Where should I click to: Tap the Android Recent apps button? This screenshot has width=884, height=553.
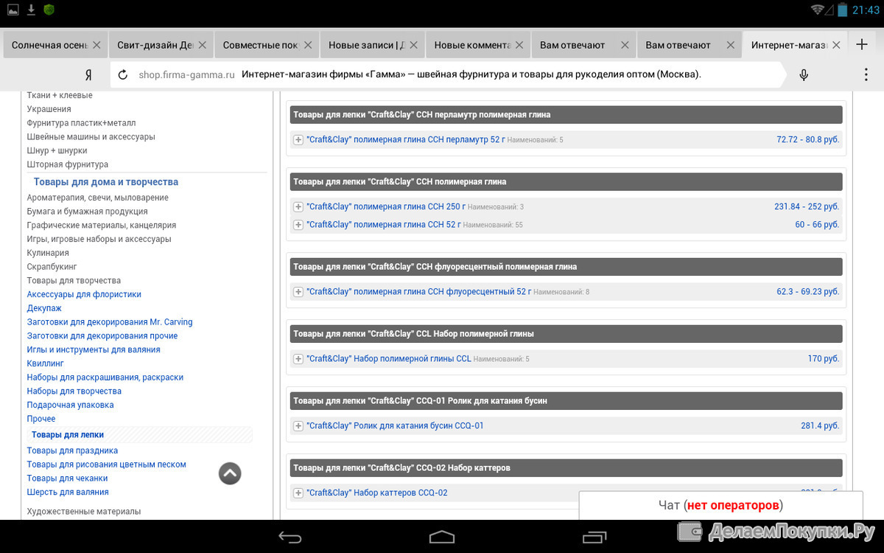[594, 537]
